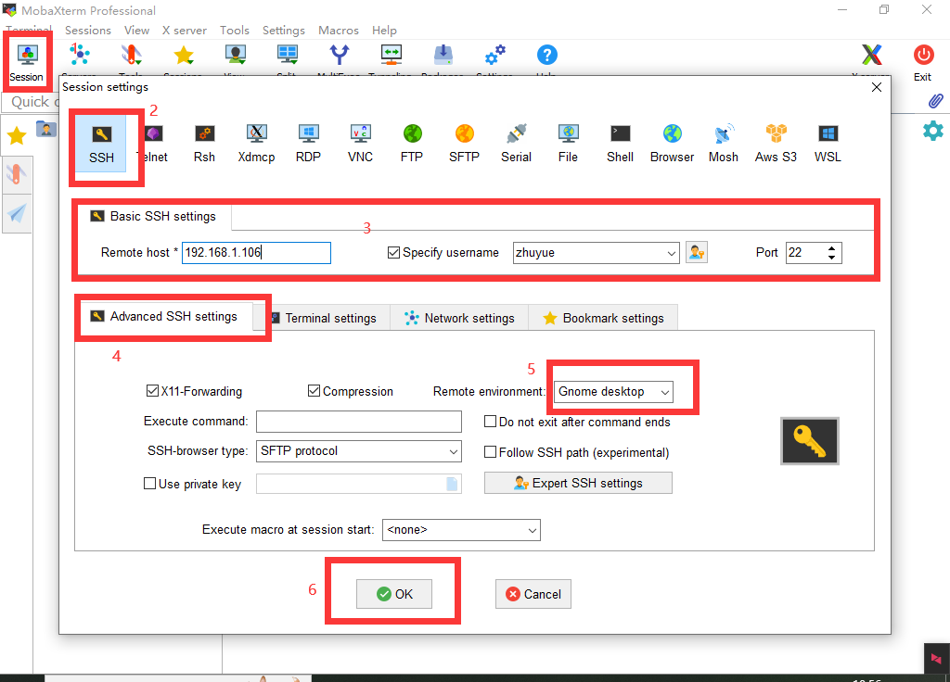This screenshot has width=950, height=682.
Task: Decrease the Port number with down arrow
Action: [x=832, y=258]
